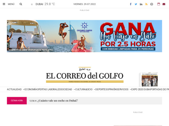
Task: Visit the Twitter profile icon
Action: point(136,4)
